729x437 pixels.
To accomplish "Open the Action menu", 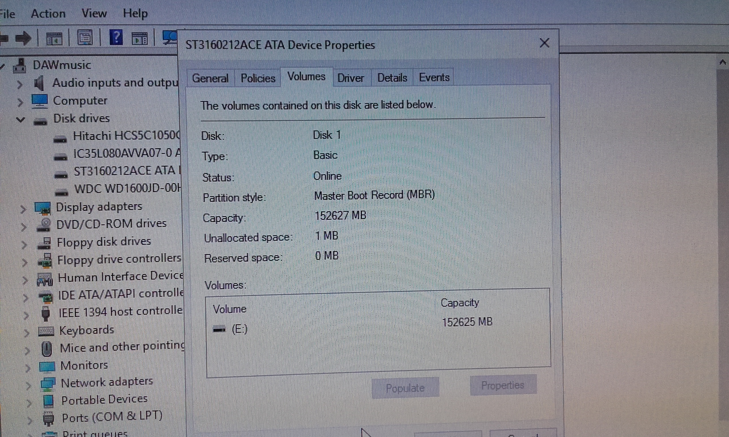I will click(48, 14).
